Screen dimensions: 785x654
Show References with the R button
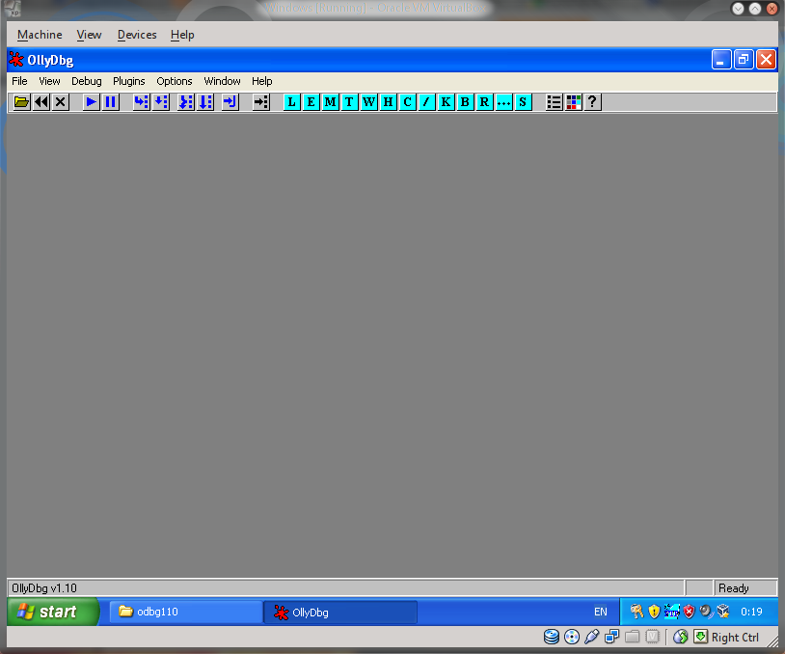[484, 102]
